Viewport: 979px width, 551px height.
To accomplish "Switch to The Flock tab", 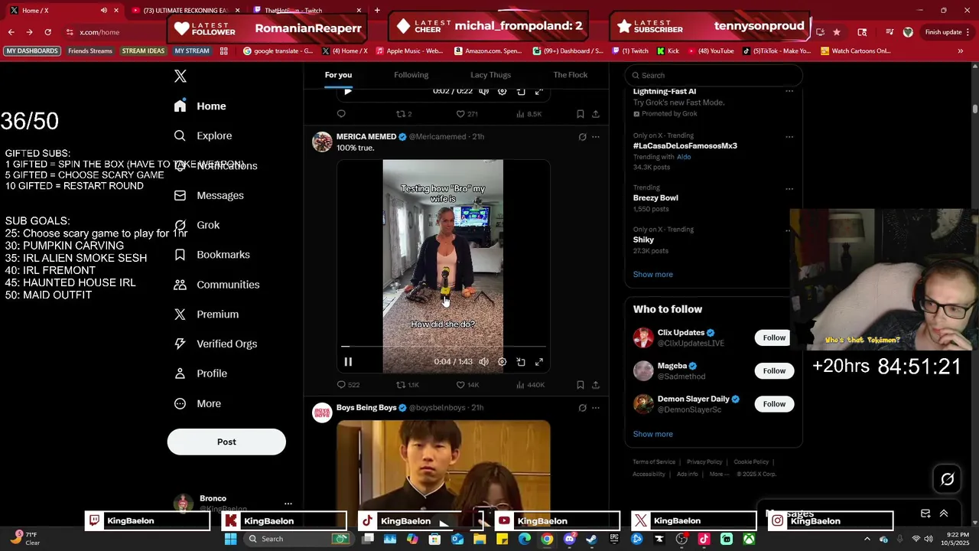I will pos(571,75).
